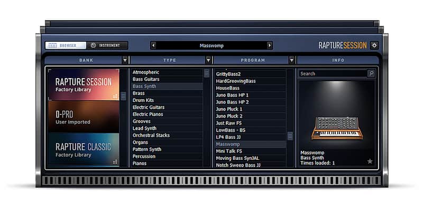Click the multi-icon on Rapture Session bank
This screenshot has width=423, height=211.
115,96
